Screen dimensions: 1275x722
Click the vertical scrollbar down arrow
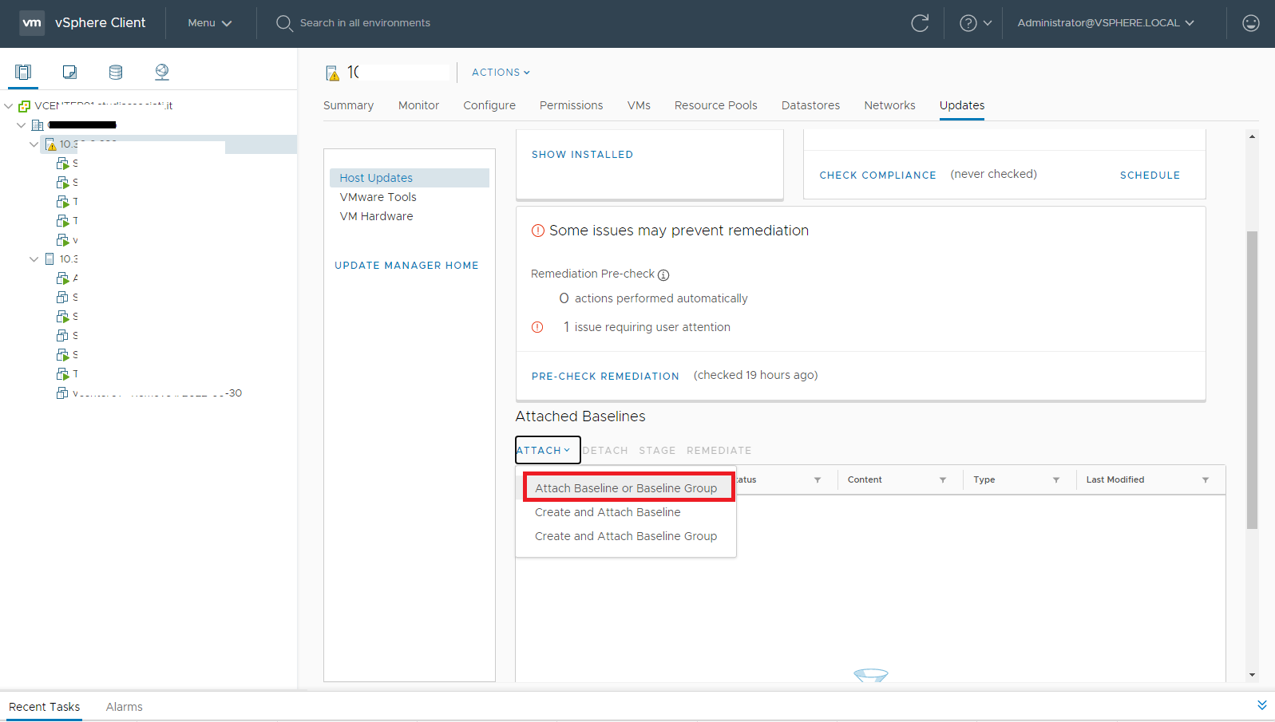click(x=1252, y=675)
